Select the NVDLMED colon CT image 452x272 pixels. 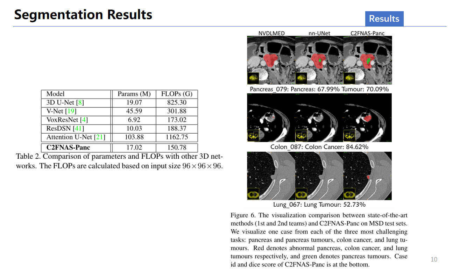tap(271, 117)
